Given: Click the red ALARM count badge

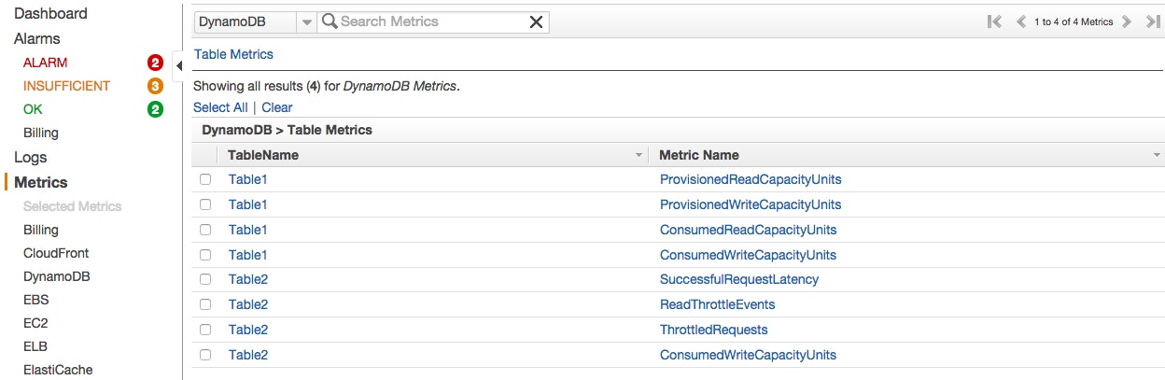Looking at the screenshot, I should coord(155,63).
